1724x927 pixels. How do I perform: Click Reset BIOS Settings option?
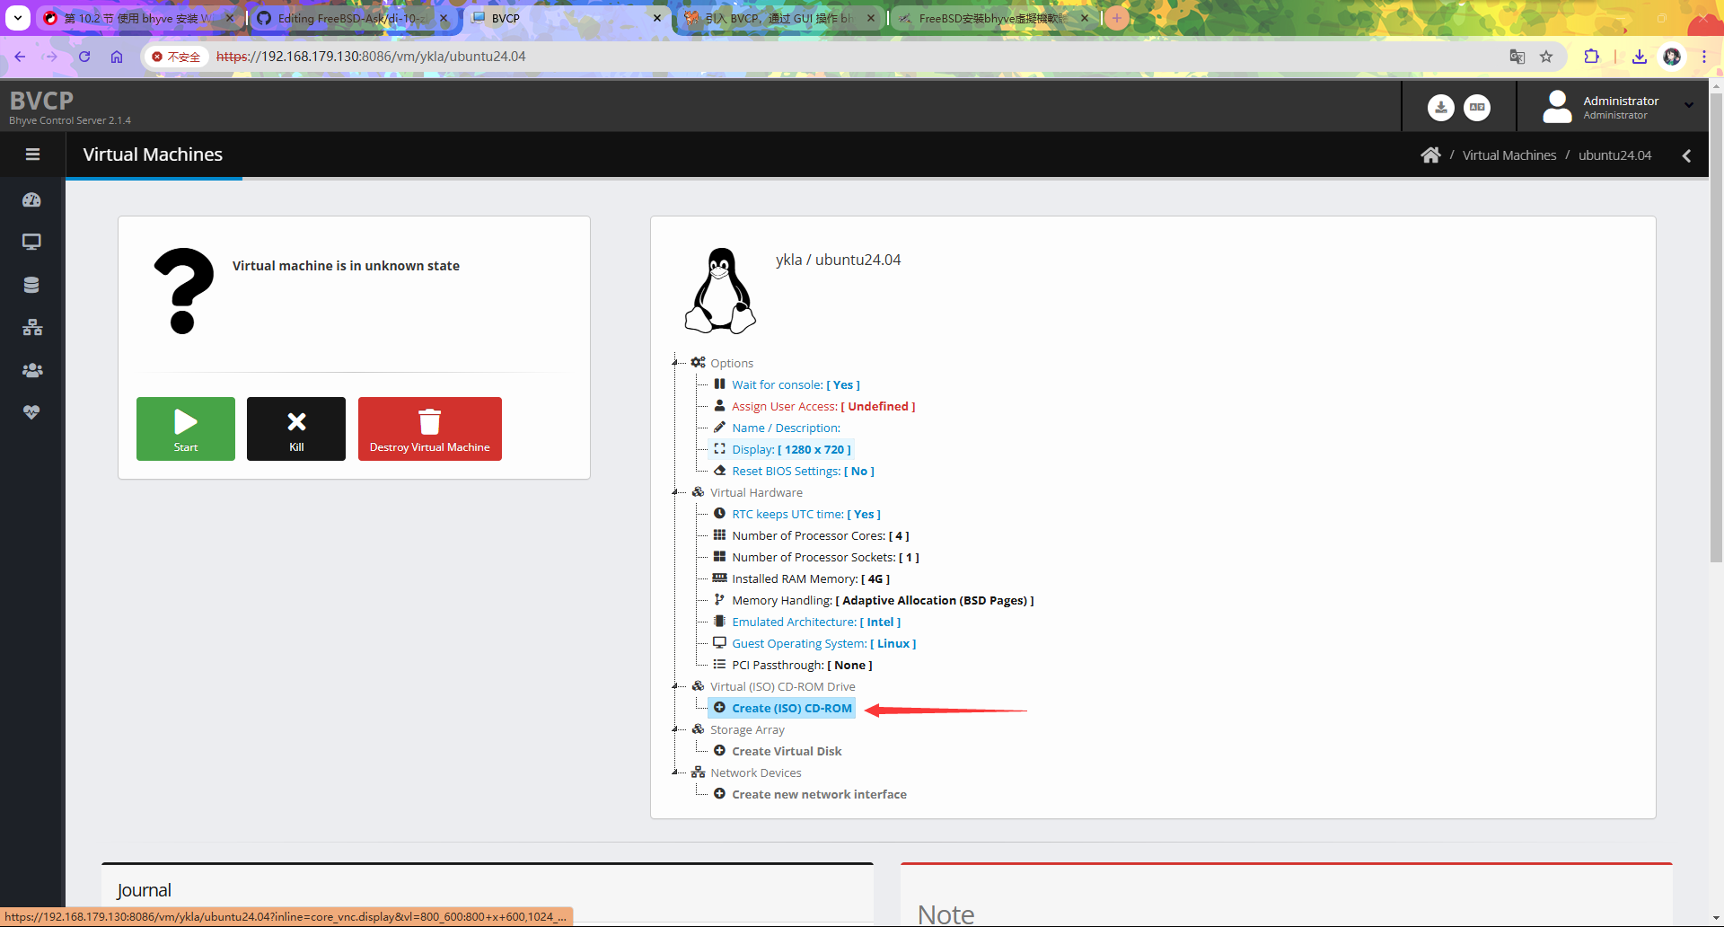pyautogui.click(x=803, y=471)
